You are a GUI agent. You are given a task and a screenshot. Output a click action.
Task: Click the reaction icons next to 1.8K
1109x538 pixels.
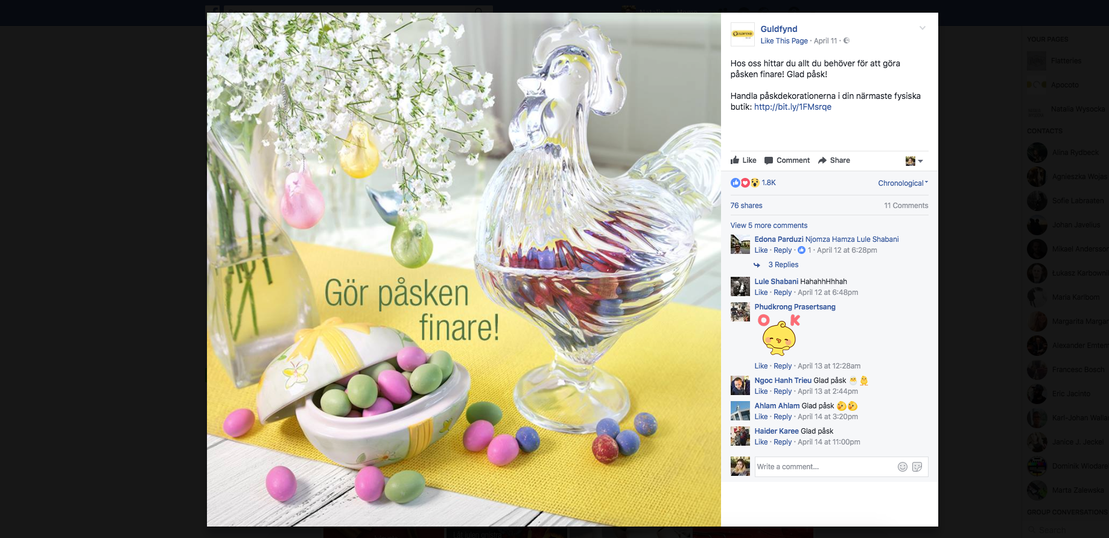[745, 183]
